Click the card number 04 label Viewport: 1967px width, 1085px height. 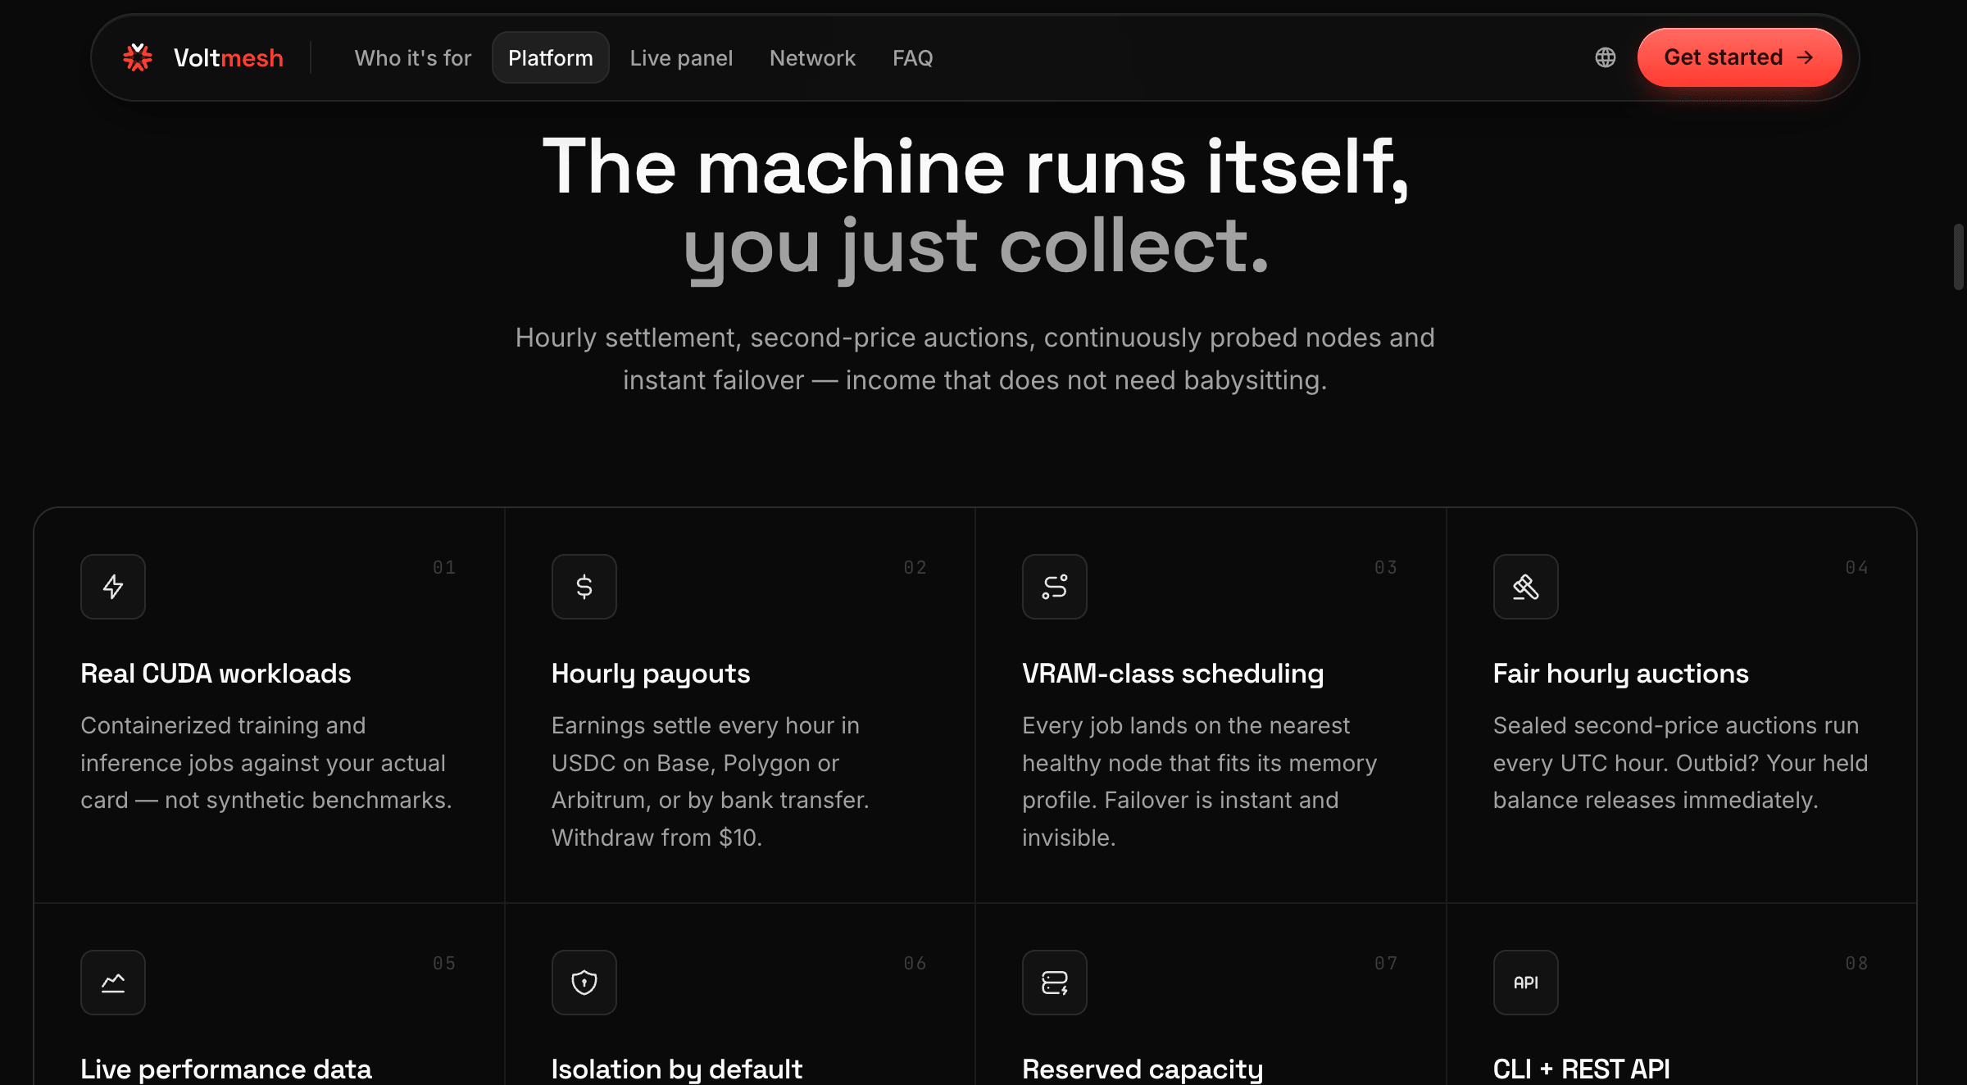click(x=1856, y=567)
